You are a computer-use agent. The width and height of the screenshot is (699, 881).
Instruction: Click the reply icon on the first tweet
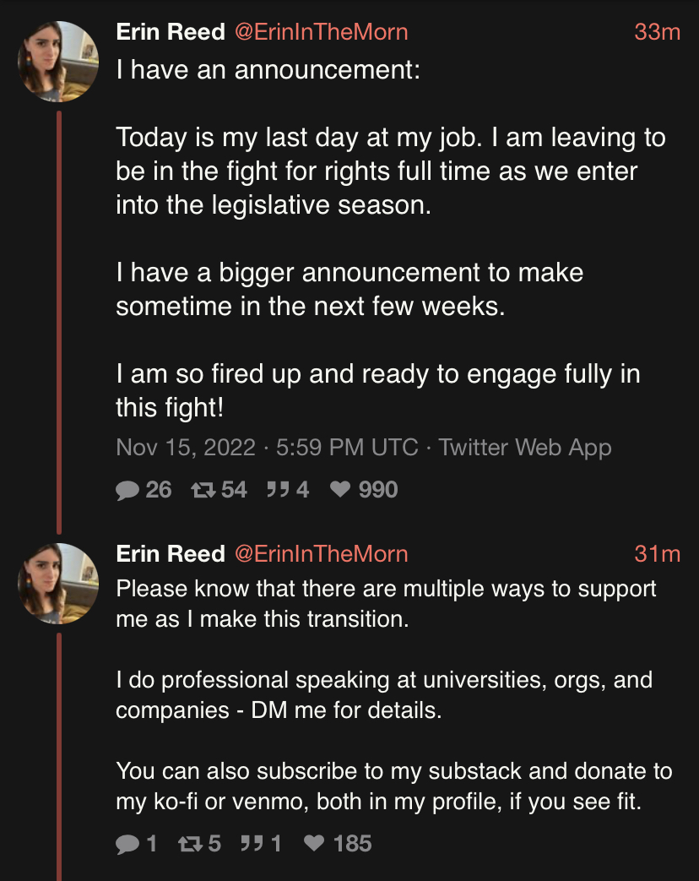pos(128,490)
